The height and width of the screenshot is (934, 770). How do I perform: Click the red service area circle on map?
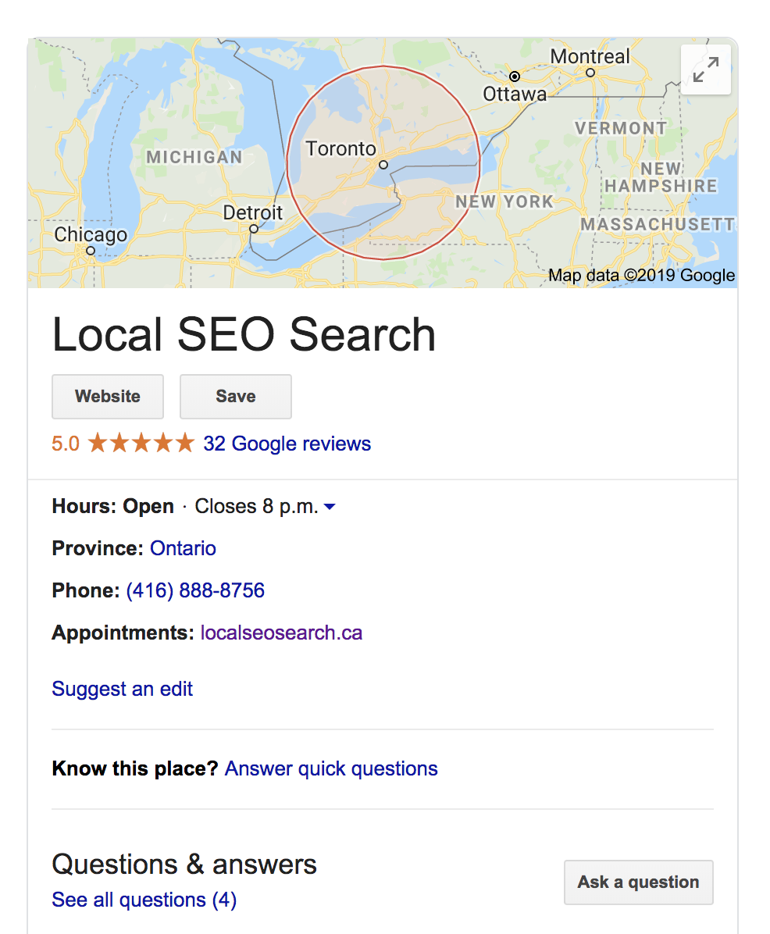point(383,162)
